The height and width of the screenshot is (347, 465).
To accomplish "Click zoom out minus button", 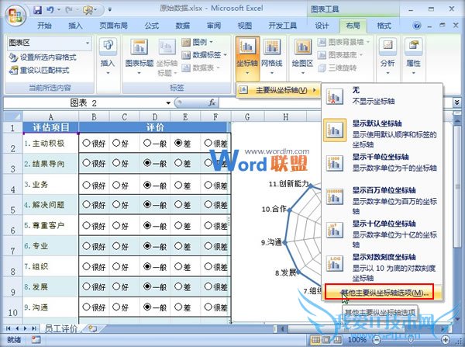I will (377, 339).
